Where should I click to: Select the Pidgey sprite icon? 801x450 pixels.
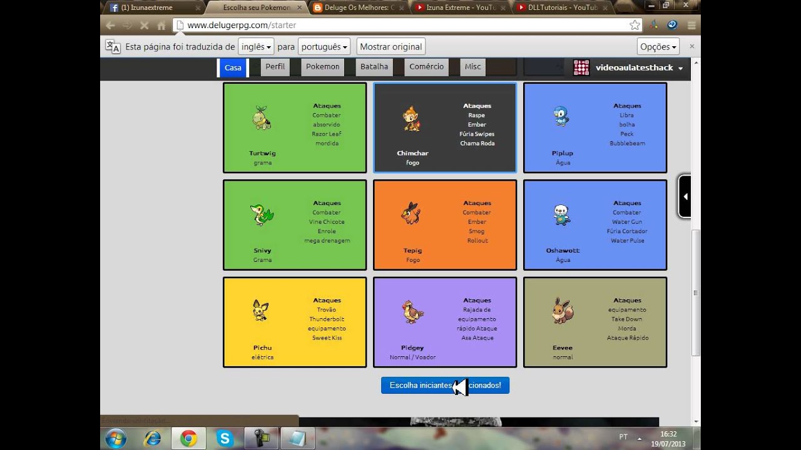pyautogui.click(x=412, y=312)
